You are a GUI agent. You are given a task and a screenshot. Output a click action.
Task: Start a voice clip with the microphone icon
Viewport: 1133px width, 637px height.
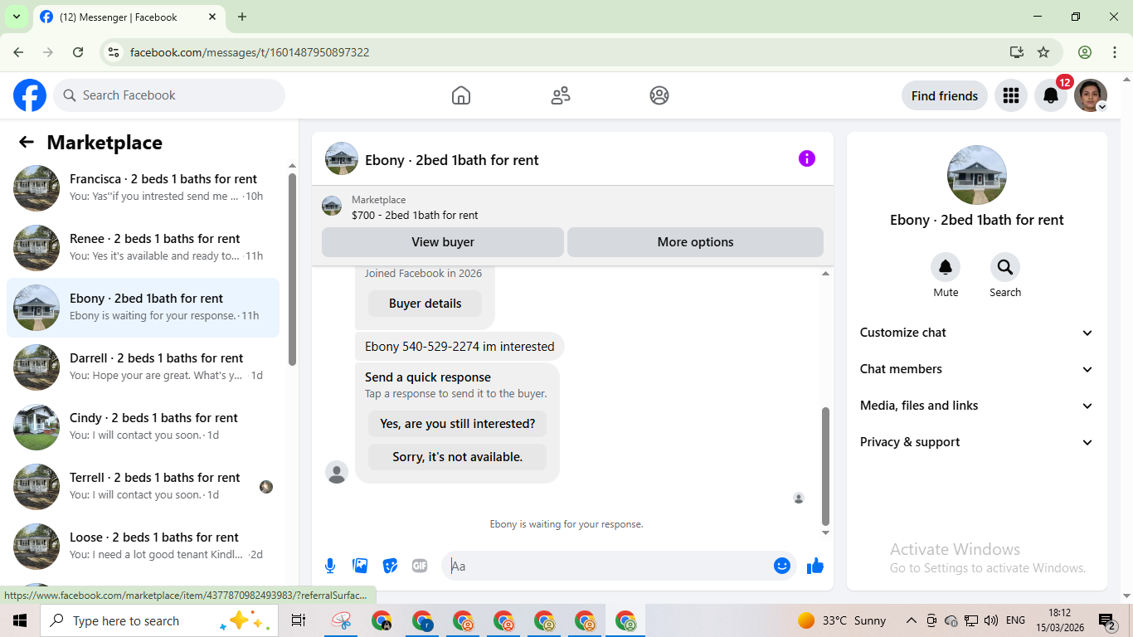click(x=330, y=566)
